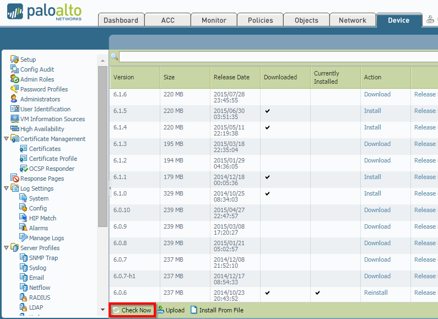Screen dimensions: 438x319
Task: Click the Administrators user icon
Action: (x=15, y=99)
